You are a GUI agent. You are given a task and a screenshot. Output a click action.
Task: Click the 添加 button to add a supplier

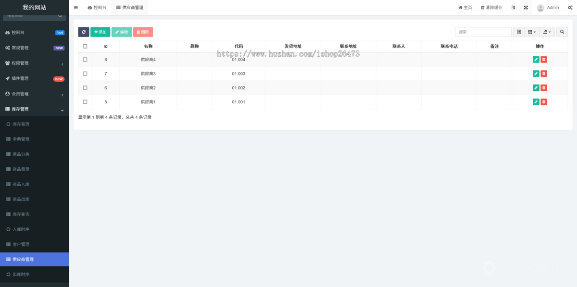coord(100,32)
